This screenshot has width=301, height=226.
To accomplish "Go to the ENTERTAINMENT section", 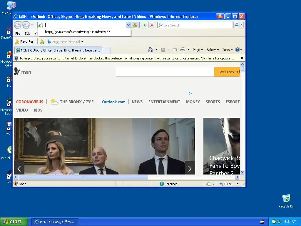I will point(164,102).
